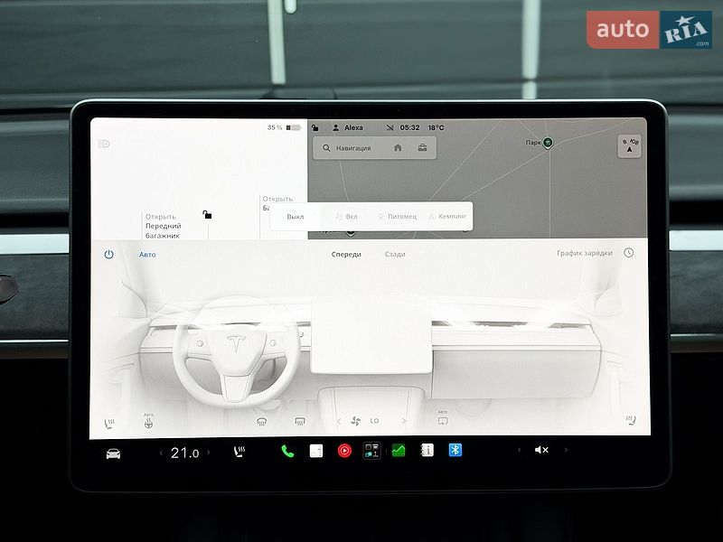Select Кемпинг camp mode
Screen dimensions: 723x542
coord(447,216)
